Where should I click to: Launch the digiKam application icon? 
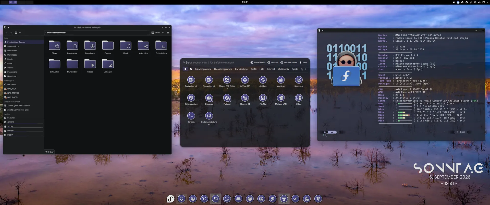263,80
